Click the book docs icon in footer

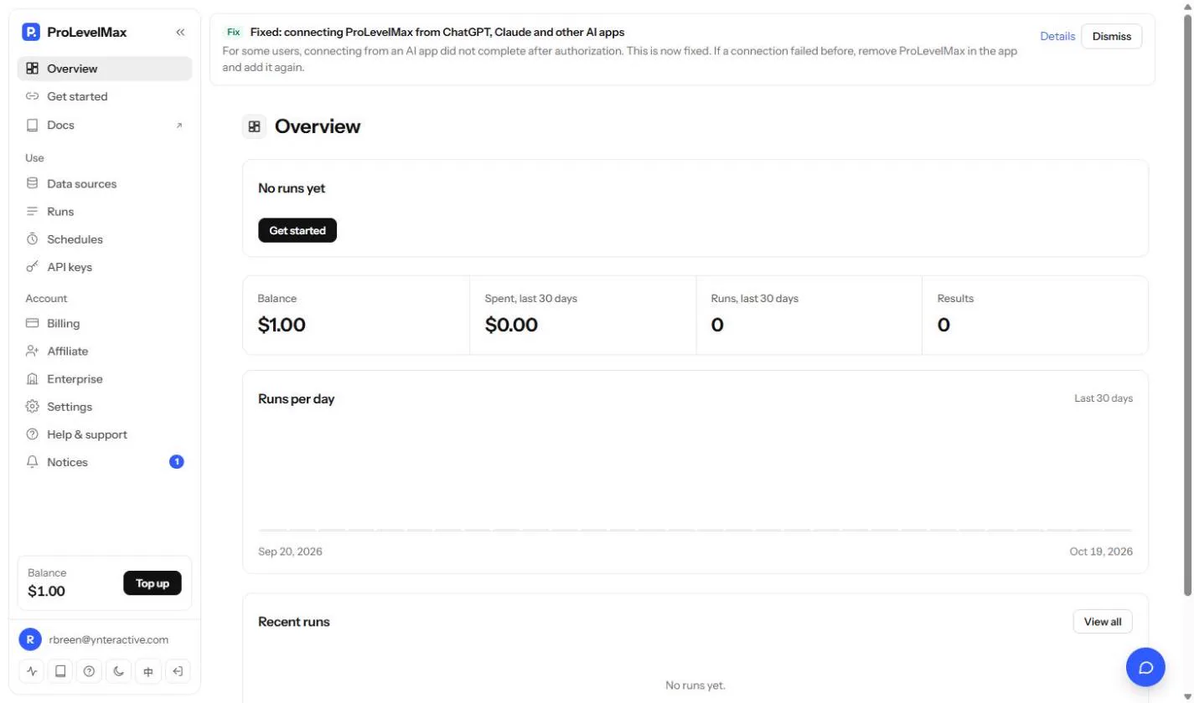(60, 671)
